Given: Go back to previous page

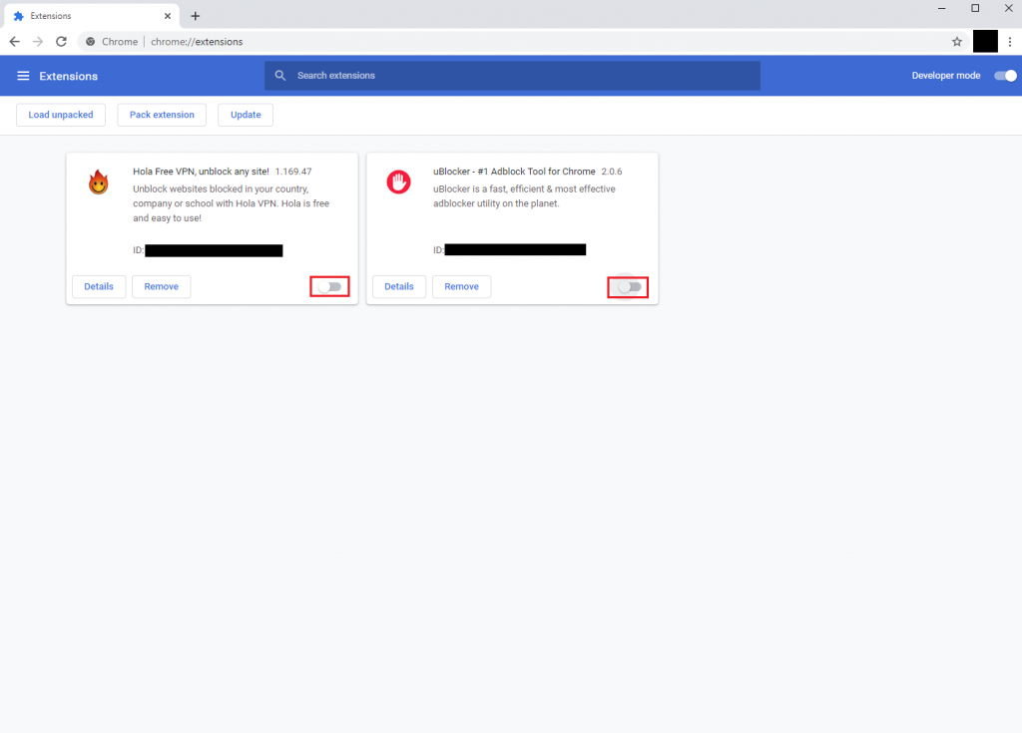Looking at the screenshot, I should point(15,42).
